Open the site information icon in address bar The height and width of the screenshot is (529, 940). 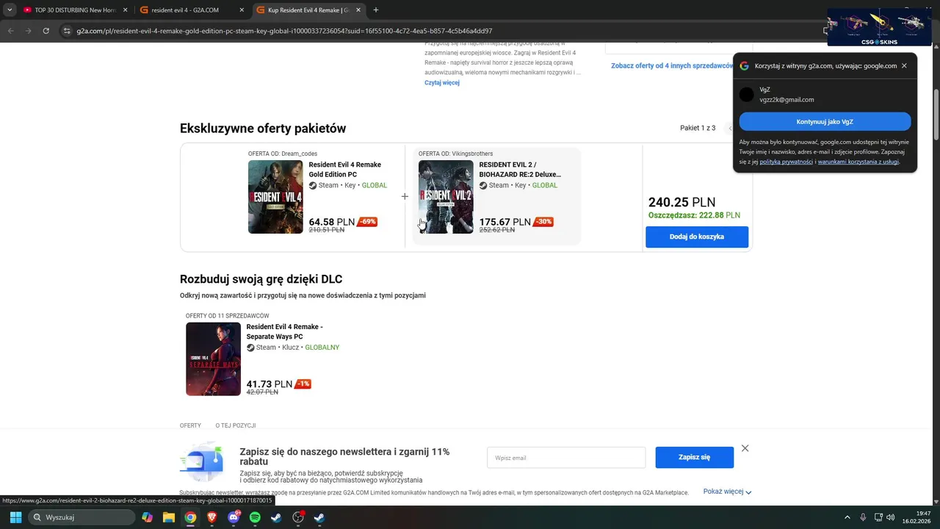67,31
